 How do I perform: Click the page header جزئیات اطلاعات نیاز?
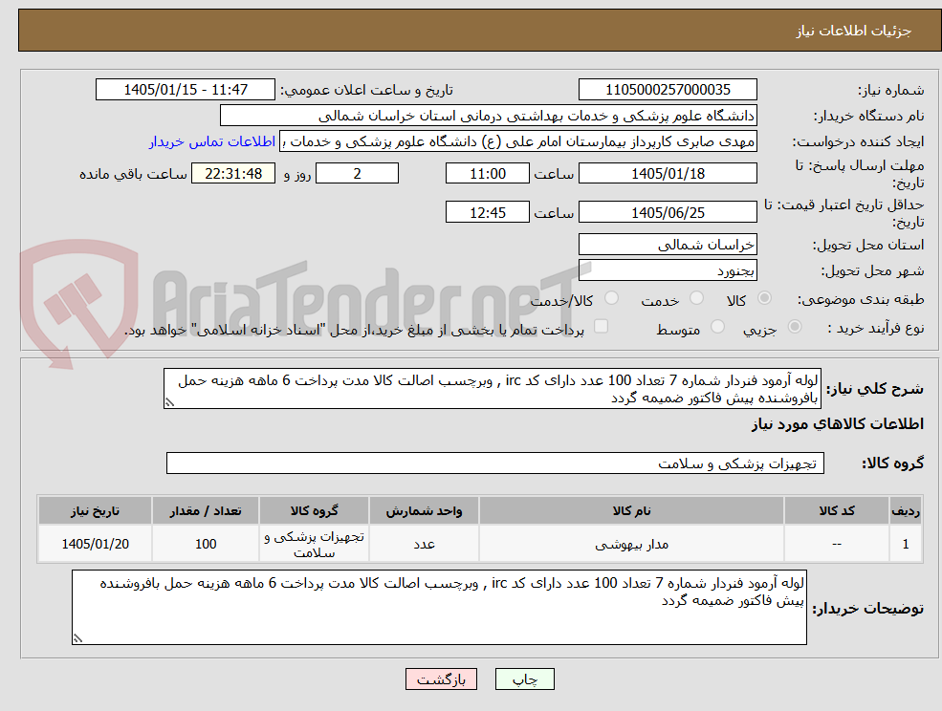point(854,31)
